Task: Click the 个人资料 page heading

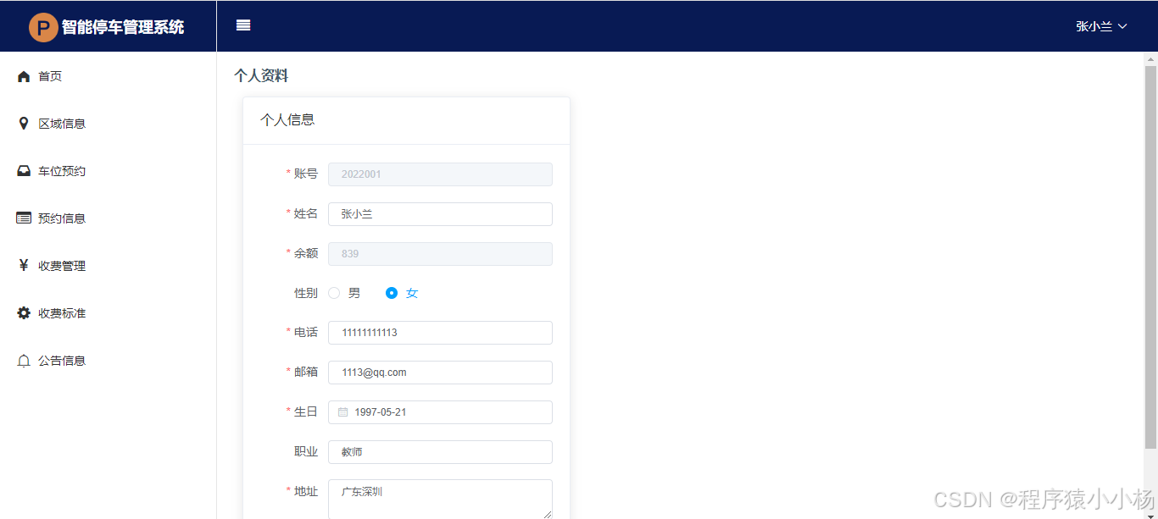Action: pos(261,76)
